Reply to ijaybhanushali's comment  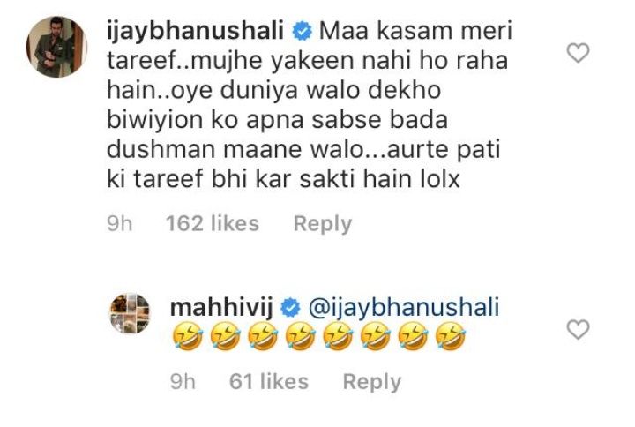pyautogui.click(x=323, y=224)
